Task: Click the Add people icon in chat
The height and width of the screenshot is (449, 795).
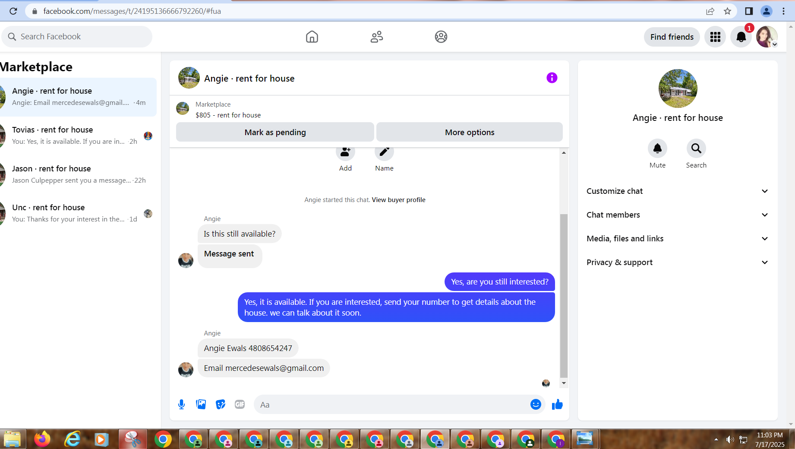Action: pos(345,152)
